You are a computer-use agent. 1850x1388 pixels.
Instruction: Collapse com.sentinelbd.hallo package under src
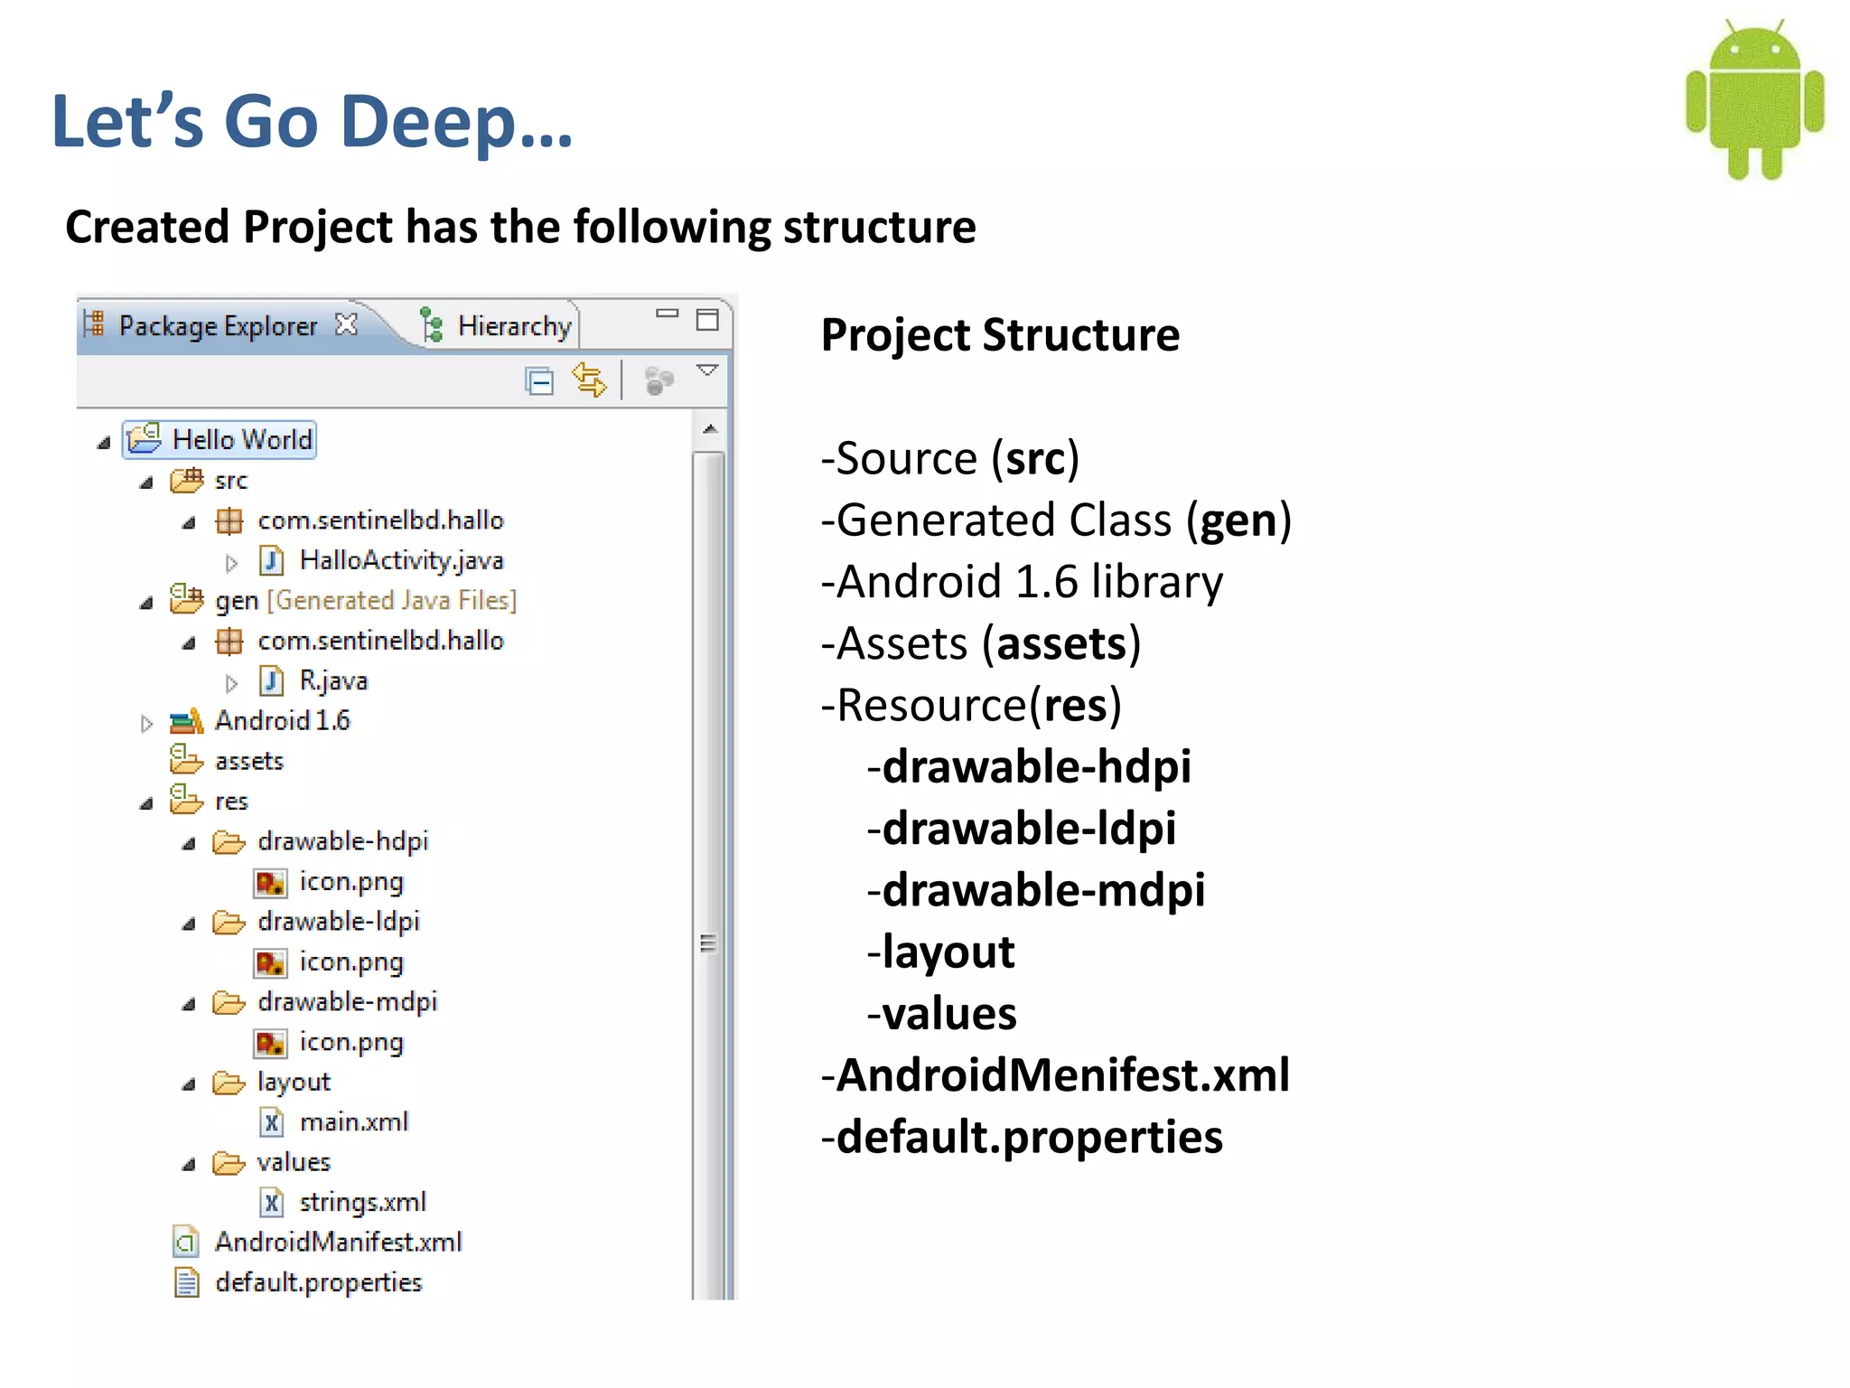pyautogui.click(x=188, y=523)
